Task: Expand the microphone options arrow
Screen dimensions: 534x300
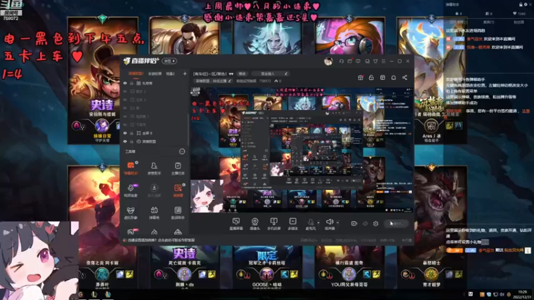Action: (x=318, y=223)
